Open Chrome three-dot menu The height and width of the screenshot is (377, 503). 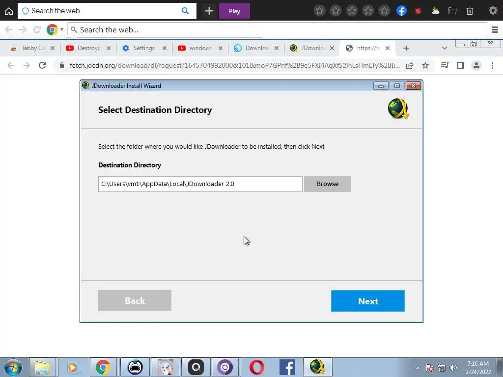coord(492,65)
